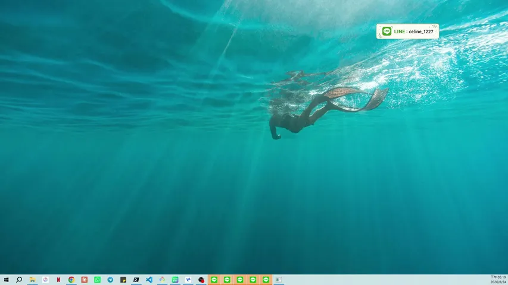Open the Netflix app in taskbar
The height and width of the screenshot is (285, 508).
58,280
